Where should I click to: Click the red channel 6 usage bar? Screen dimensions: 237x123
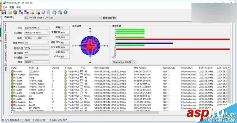[x=173, y=39]
